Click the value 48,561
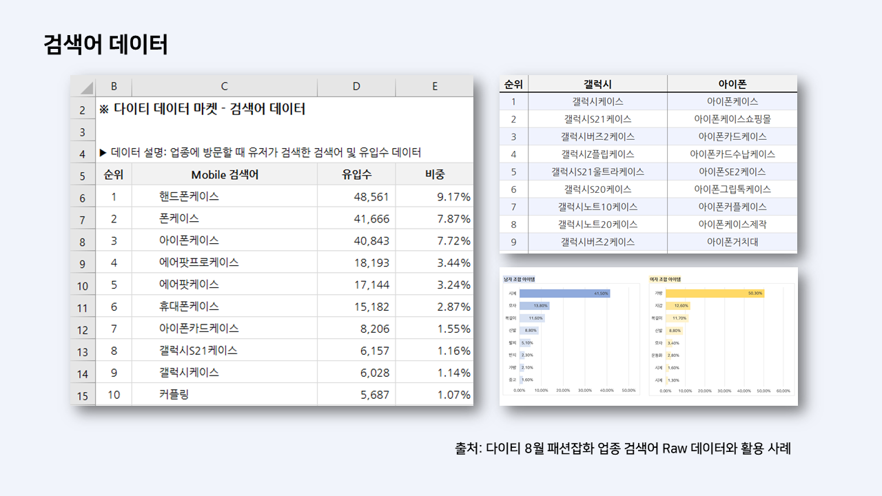882x496 pixels. click(x=371, y=197)
